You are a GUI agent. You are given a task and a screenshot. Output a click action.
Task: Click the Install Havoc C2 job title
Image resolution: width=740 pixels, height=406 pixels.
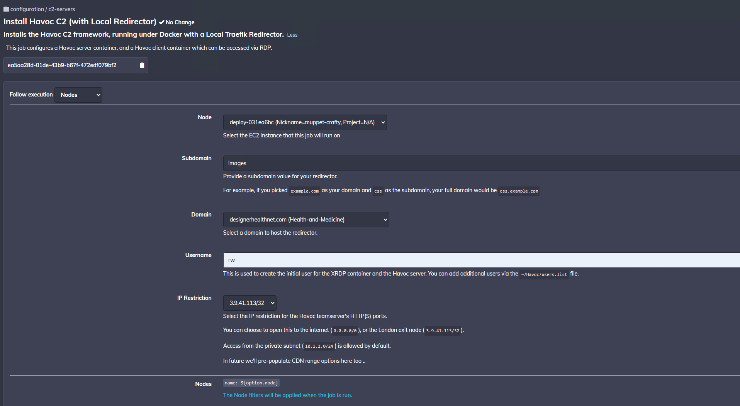click(80, 22)
